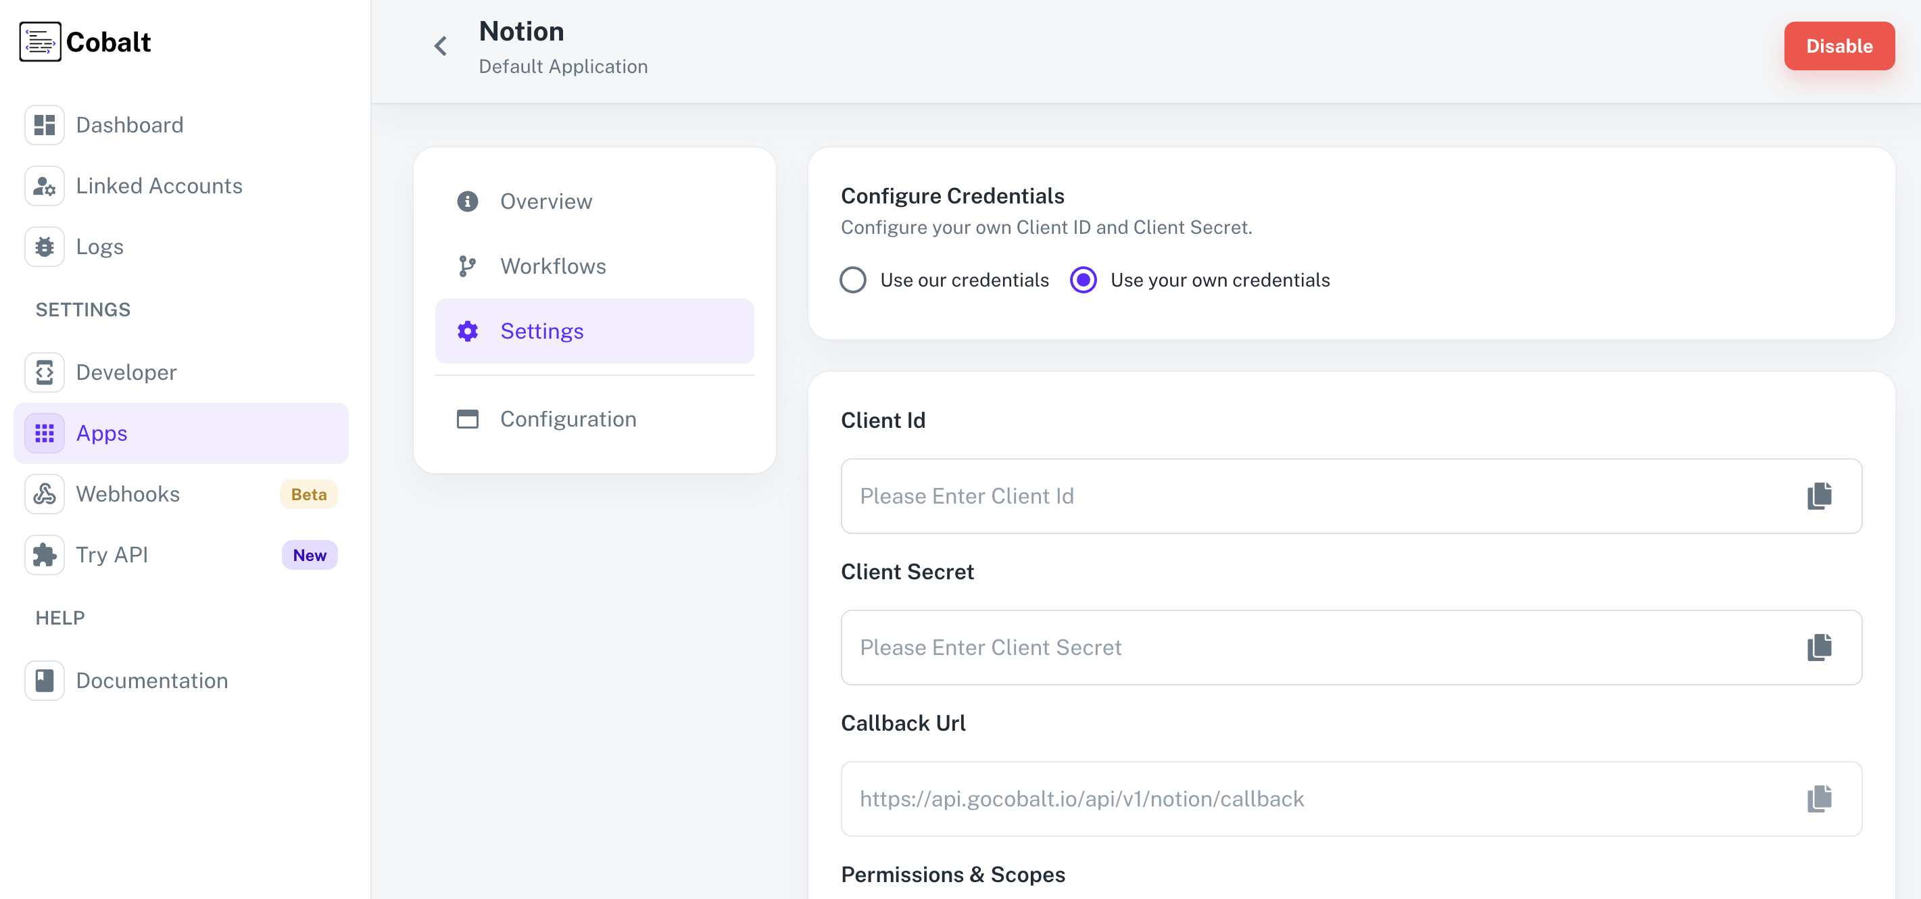The width and height of the screenshot is (1921, 899).
Task: Select the Use our credentials option
Action: coord(853,280)
